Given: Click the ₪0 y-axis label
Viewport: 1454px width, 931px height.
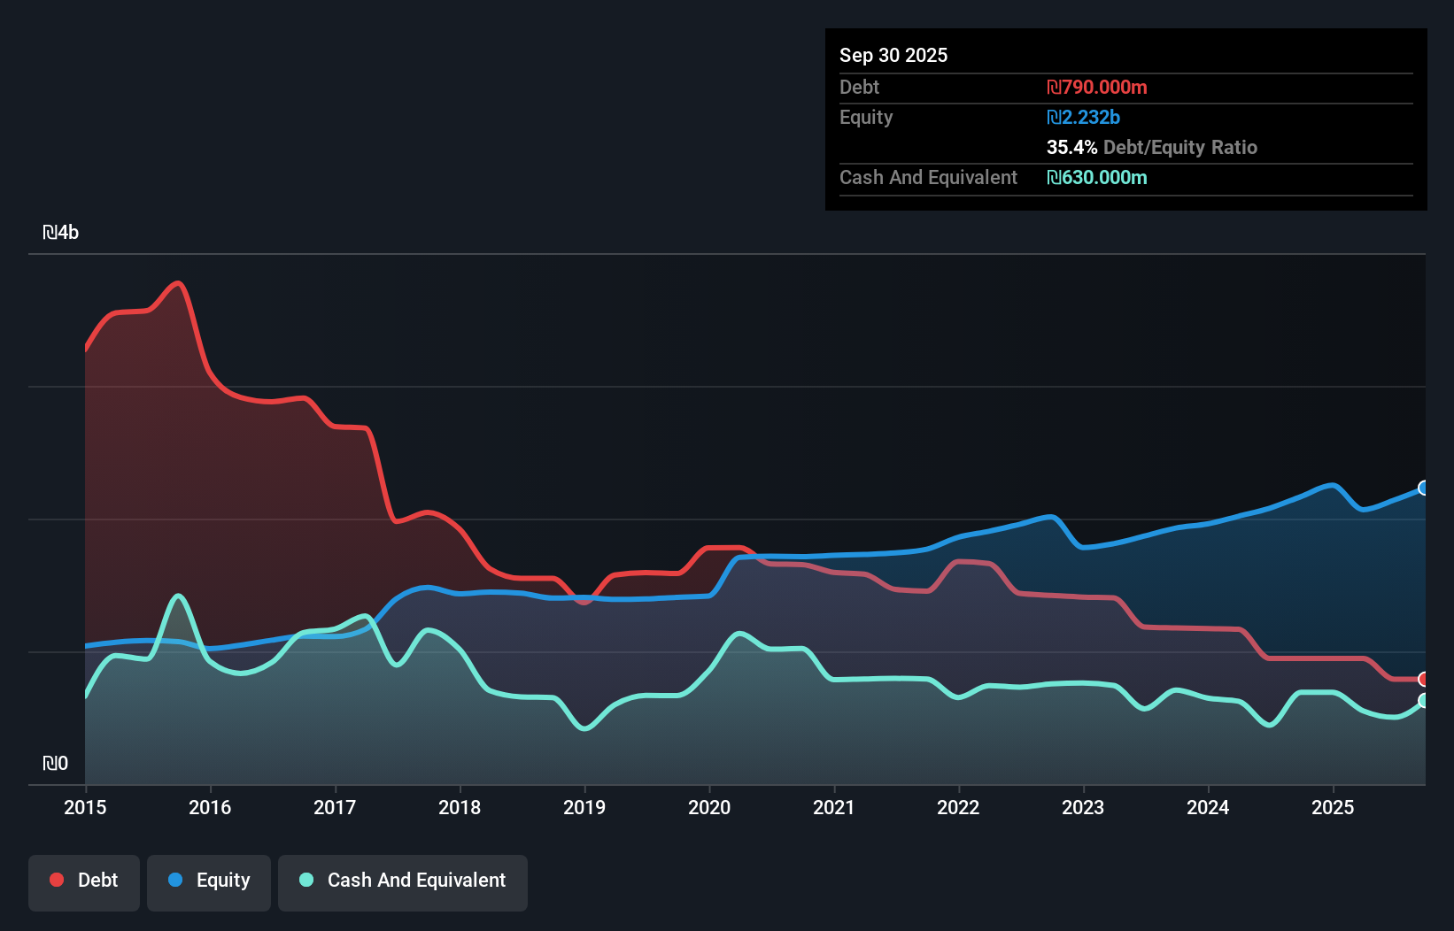Looking at the screenshot, I should click(55, 763).
